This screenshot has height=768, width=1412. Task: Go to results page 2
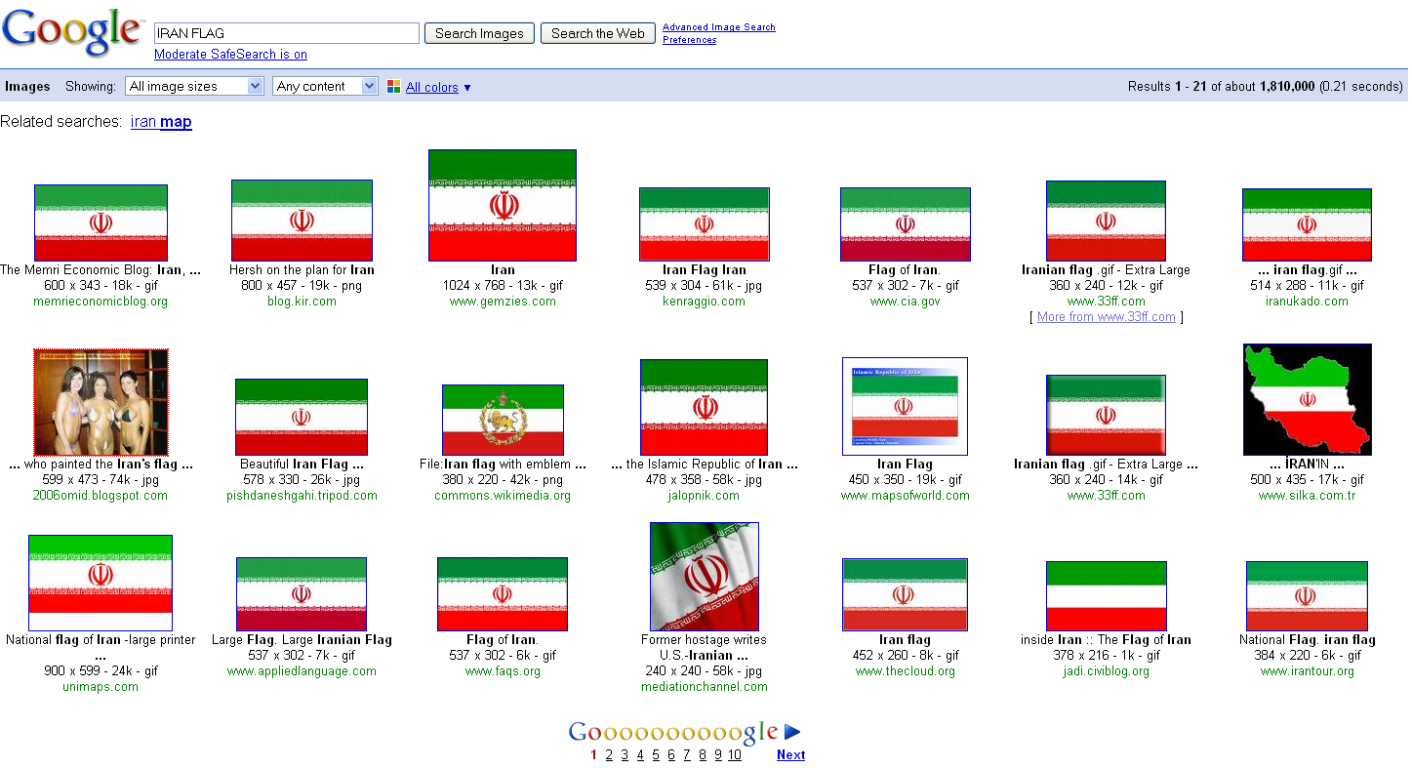(x=609, y=754)
